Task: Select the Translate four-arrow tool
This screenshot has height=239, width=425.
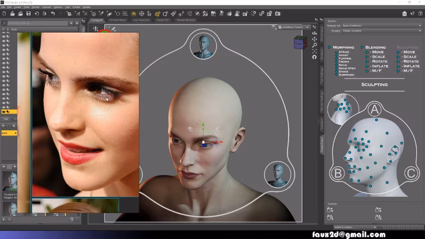Action: pyautogui.click(x=173, y=13)
